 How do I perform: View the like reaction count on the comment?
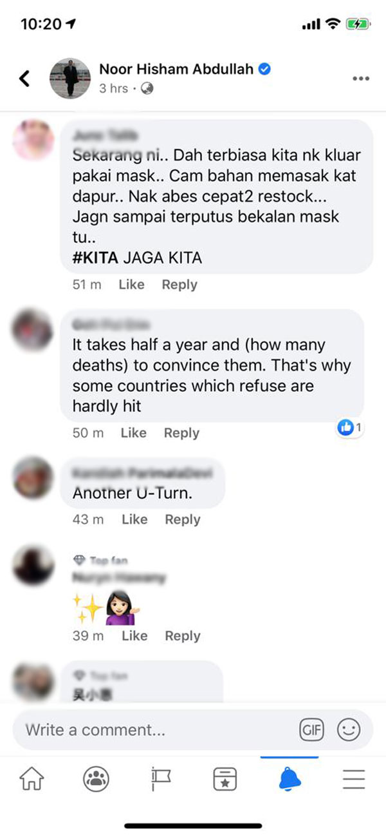point(351,427)
